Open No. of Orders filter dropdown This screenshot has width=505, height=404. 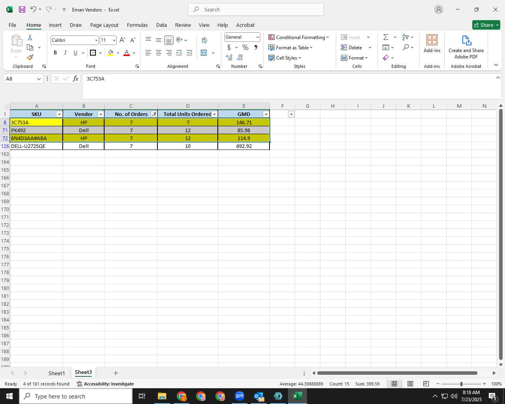(154, 114)
